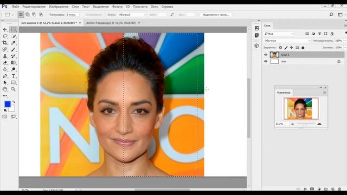Change the screen mode from toolbox
Viewport: 347px width, 195px height.
[13, 116]
